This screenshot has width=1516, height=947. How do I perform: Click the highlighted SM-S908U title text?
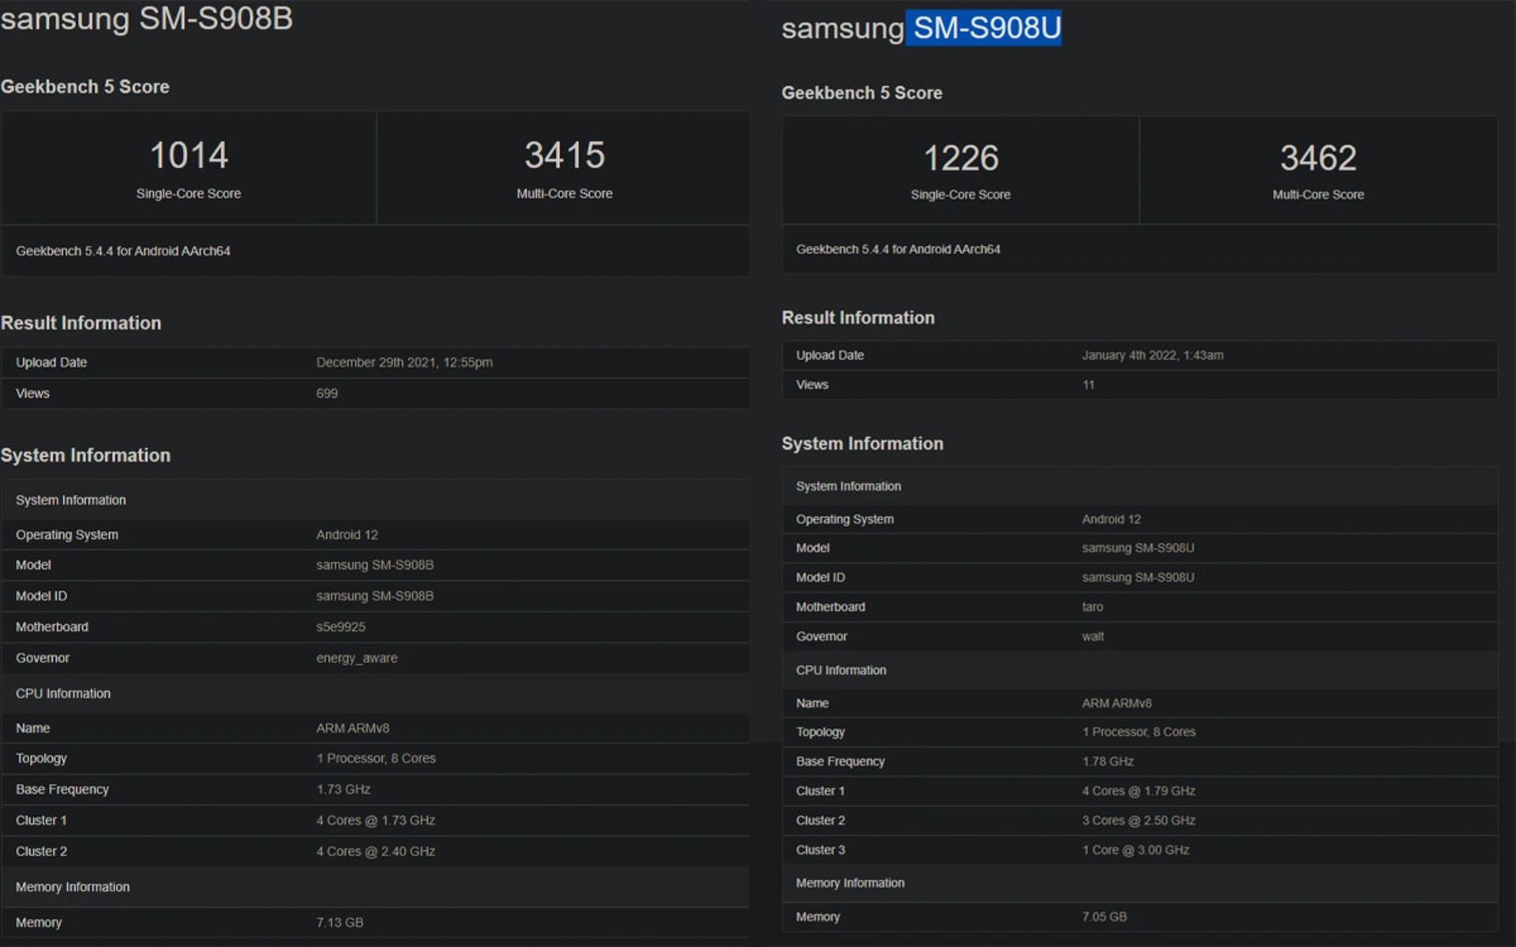tap(985, 28)
